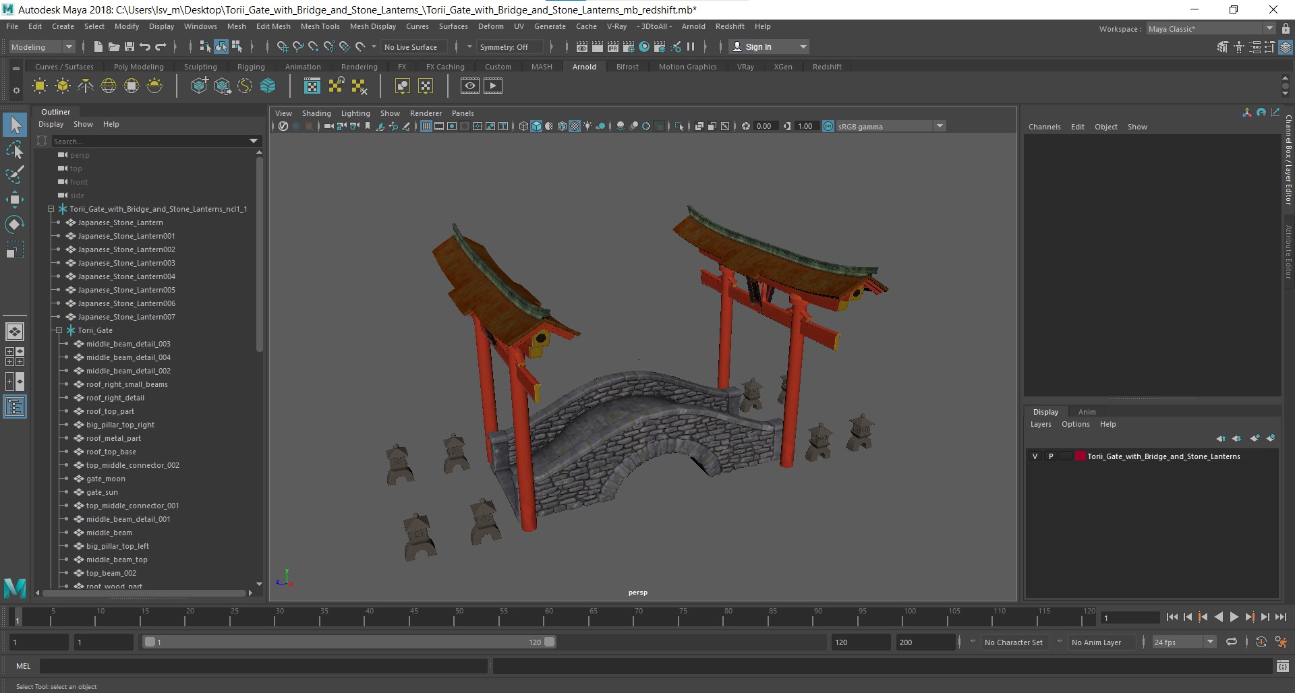Enable the Snap to Curves icon
Viewport: 1295px width, 693px height.
click(297, 47)
